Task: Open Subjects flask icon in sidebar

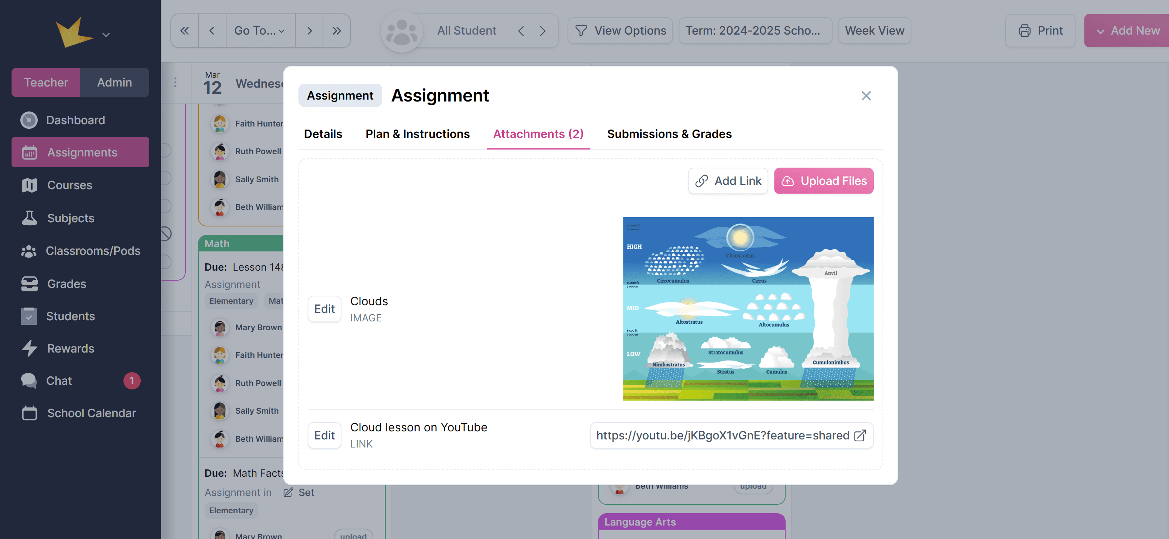Action: (30, 218)
